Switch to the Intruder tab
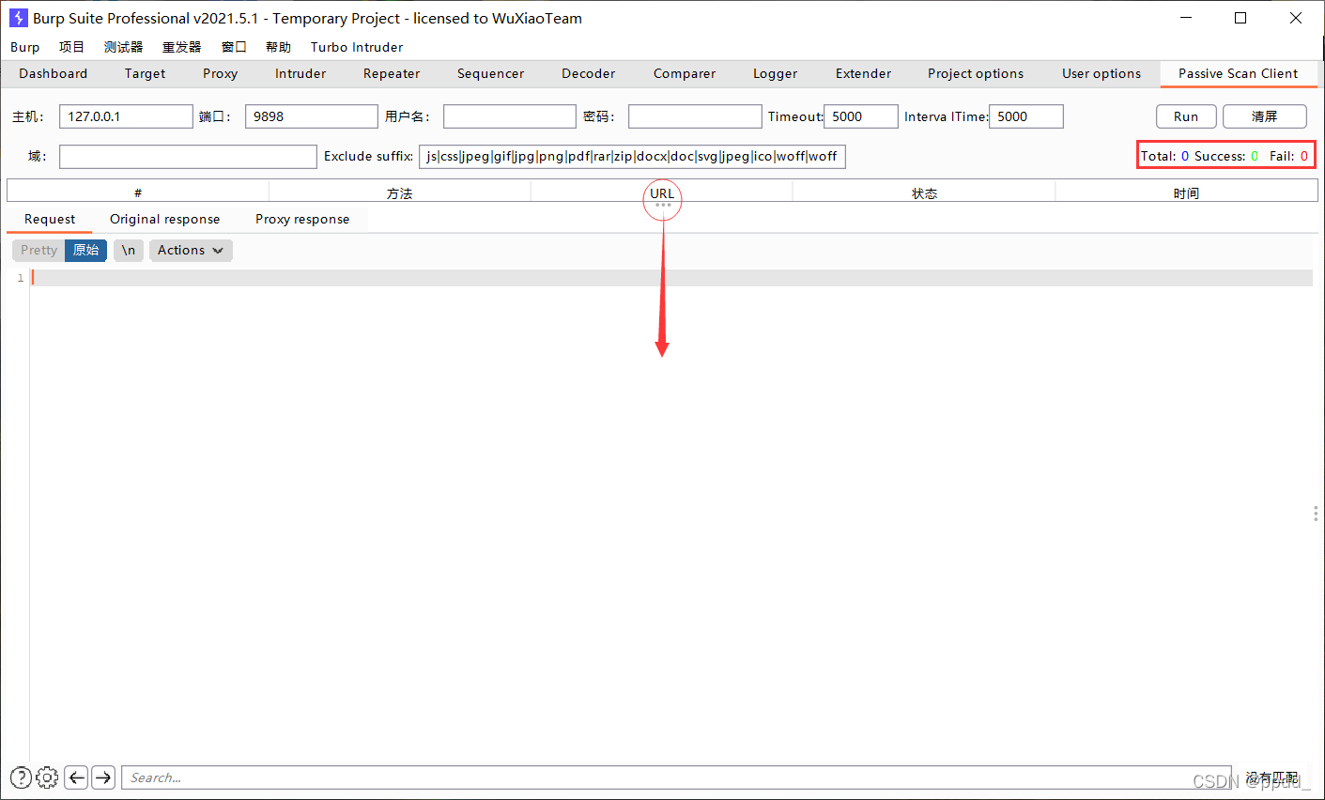1325x800 pixels. pos(300,73)
